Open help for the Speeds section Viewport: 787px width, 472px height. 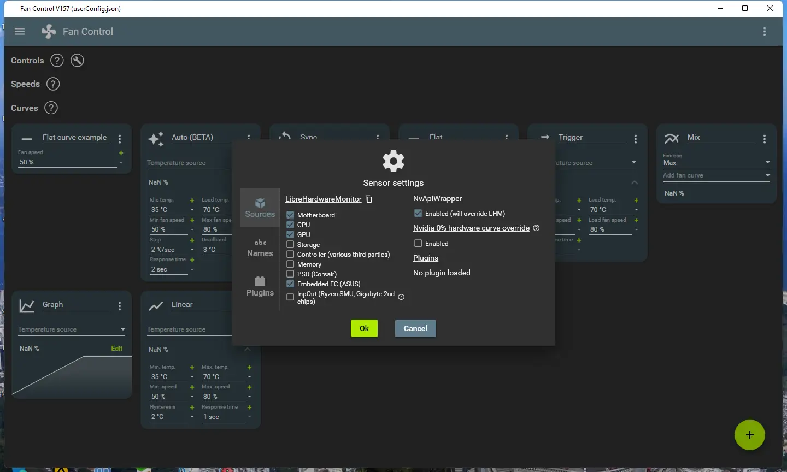[52, 84]
